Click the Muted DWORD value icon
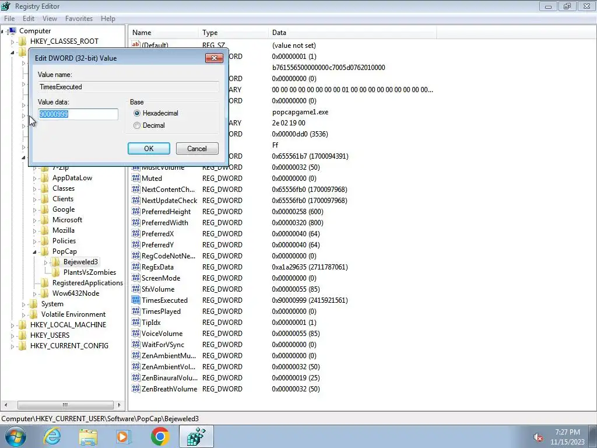Viewport: 597px width, 448px height. coord(135,178)
